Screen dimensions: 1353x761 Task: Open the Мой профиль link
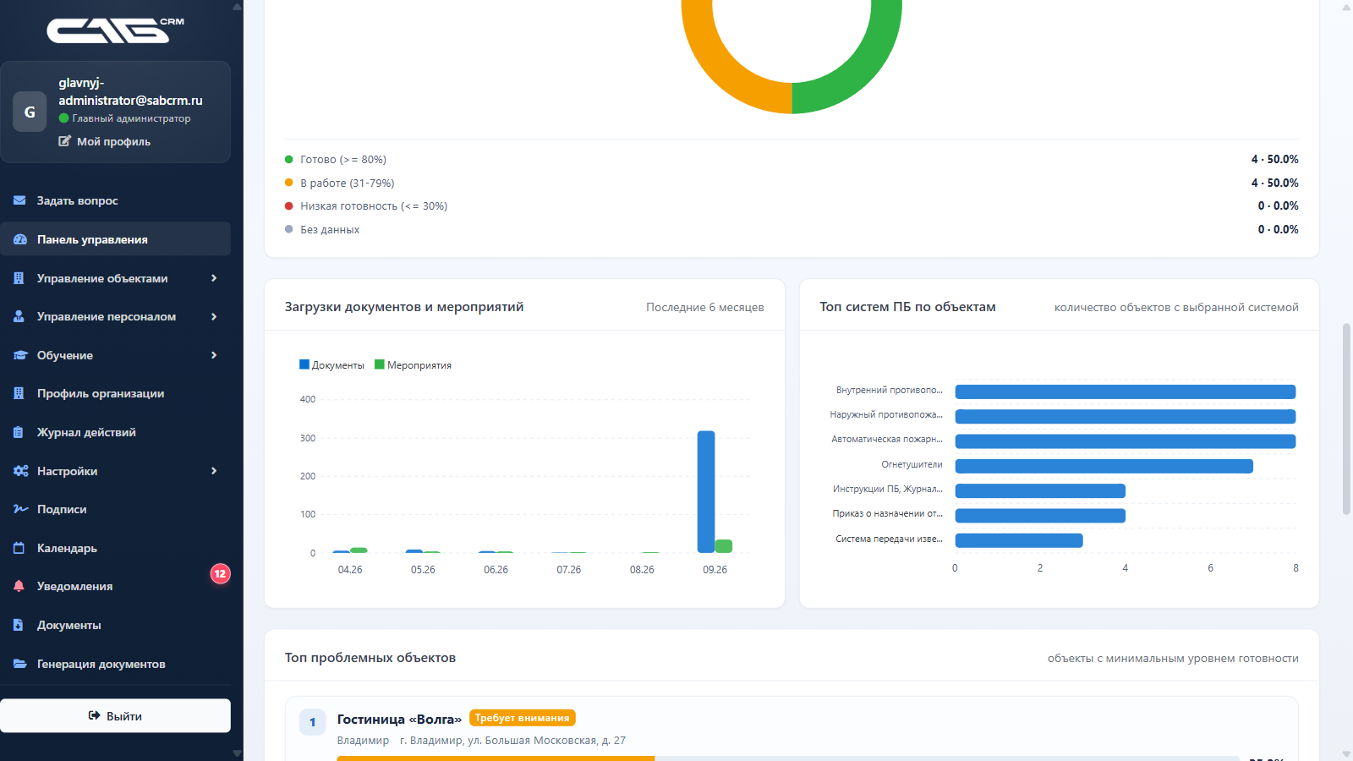pos(105,141)
